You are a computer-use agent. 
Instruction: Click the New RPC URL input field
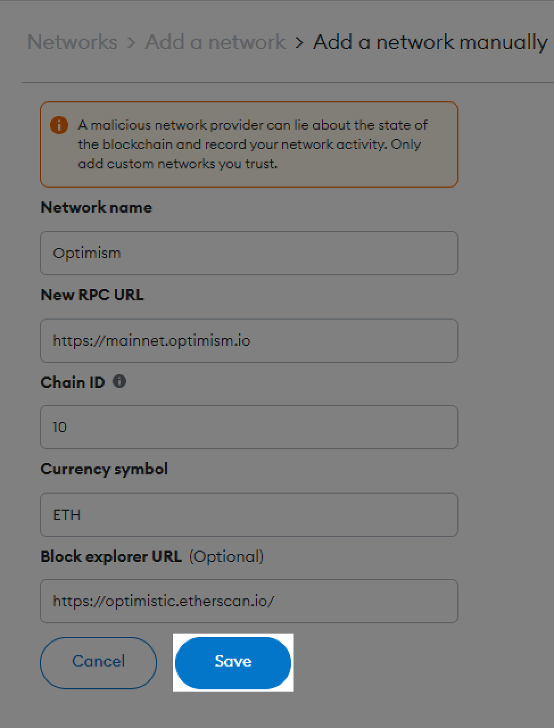click(249, 341)
